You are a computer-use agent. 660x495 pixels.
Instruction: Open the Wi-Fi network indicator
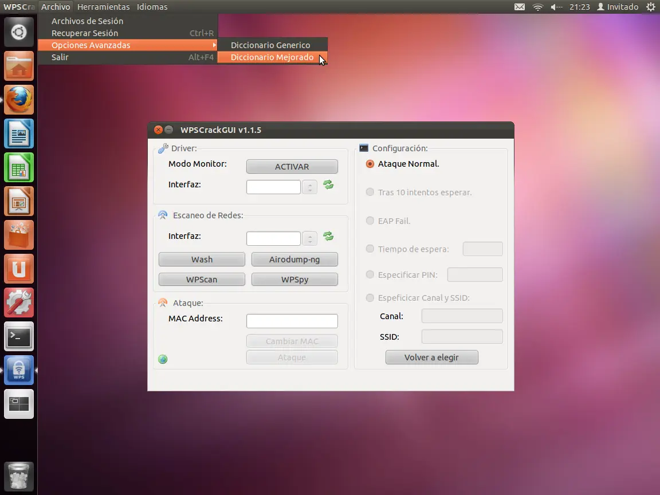pos(538,7)
